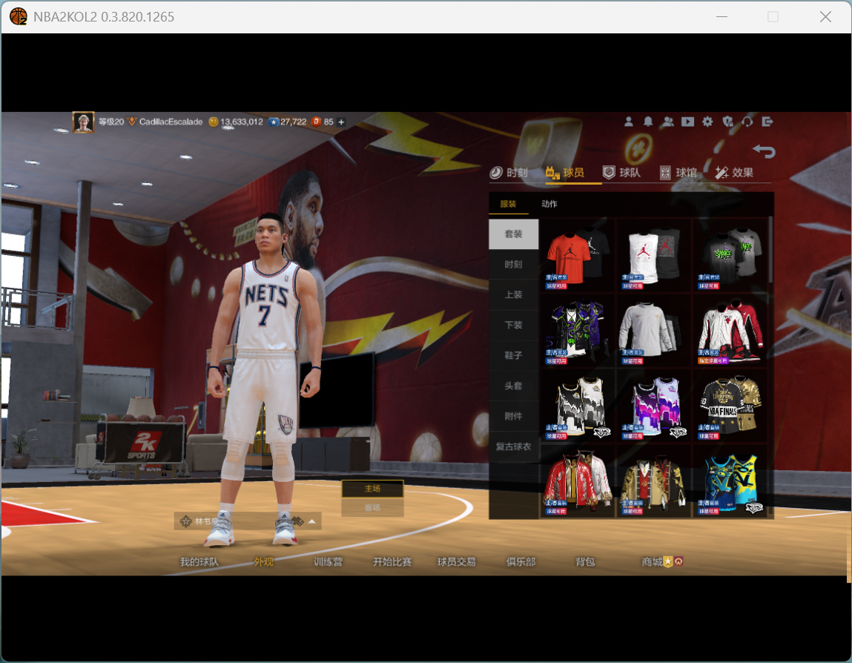Click the NBA2KOL2 app icon in title bar

(18, 17)
